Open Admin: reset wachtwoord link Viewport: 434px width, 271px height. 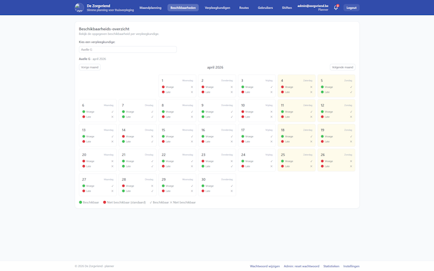pyautogui.click(x=301, y=266)
